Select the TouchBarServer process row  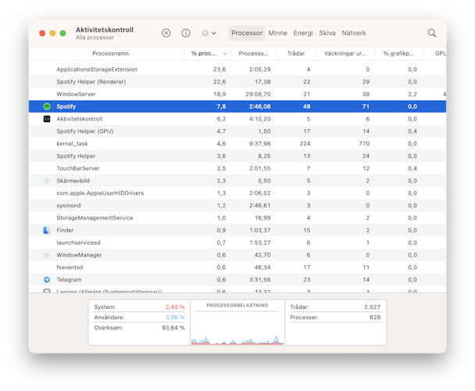tap(237, 168)
